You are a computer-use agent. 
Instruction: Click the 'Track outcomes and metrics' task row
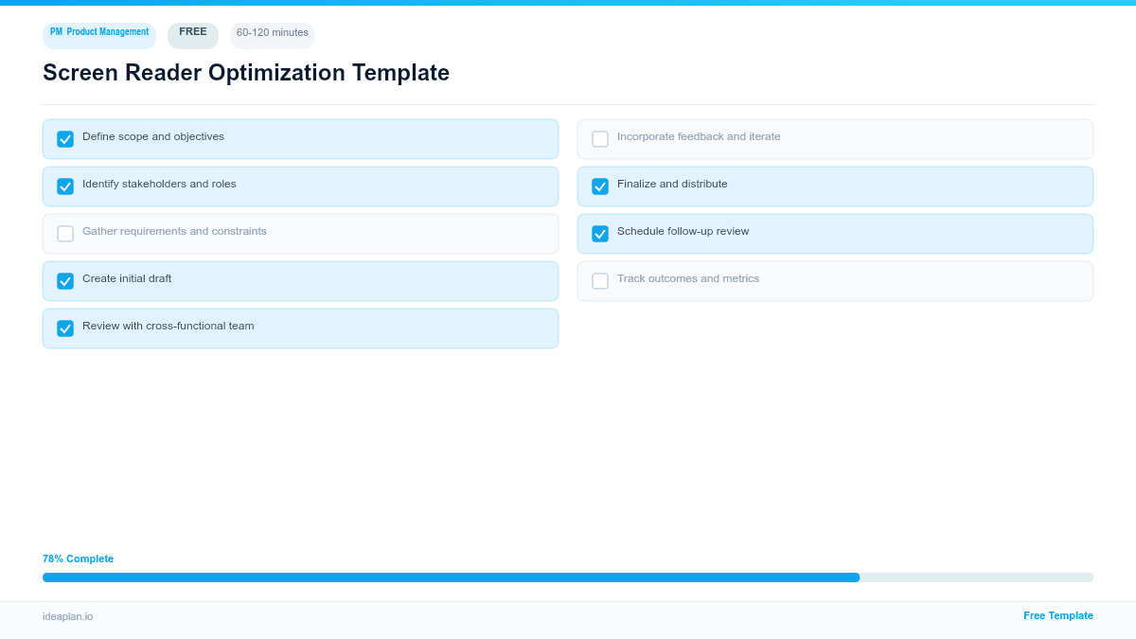(x=835, y=280)
